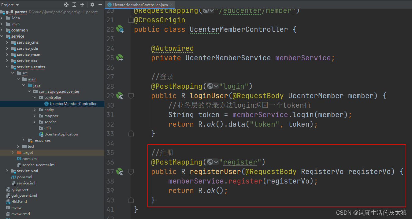Open pom.xml under service_ucenter
The image size is (412, 219).
30,159
